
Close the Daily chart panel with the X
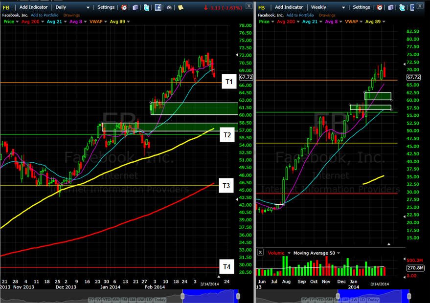coord(249,6)
